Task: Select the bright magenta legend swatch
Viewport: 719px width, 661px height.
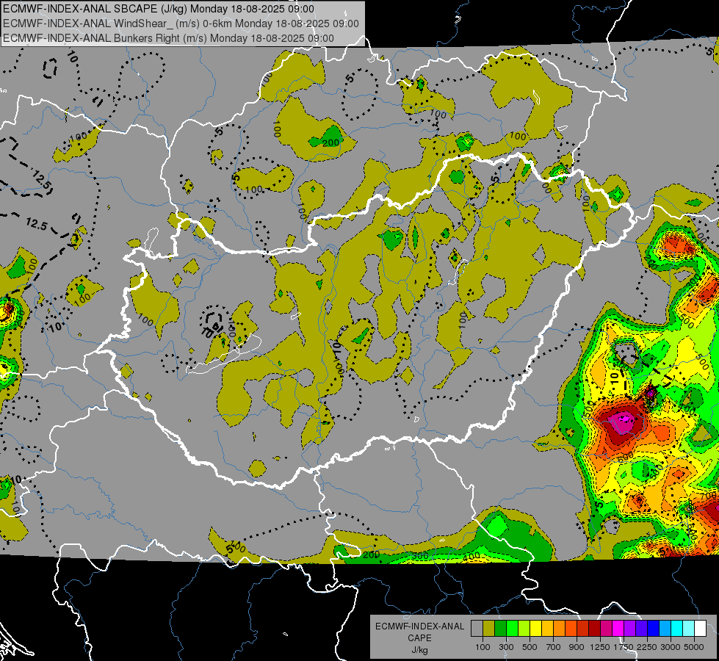Action: tap(618, 629)
